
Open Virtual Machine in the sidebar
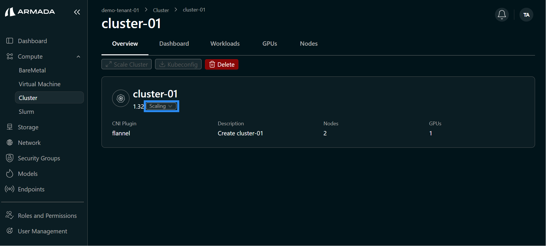click(39, 84)
